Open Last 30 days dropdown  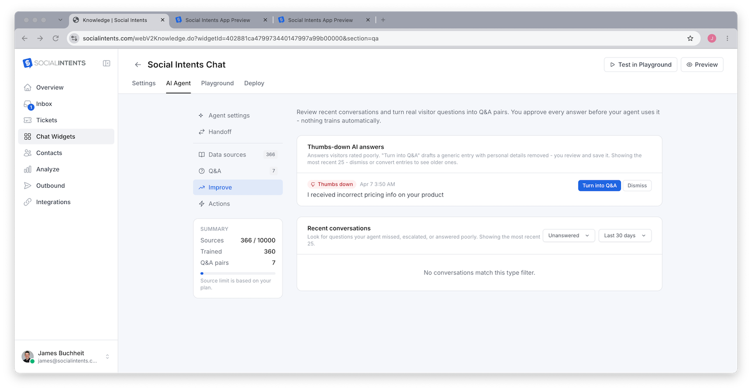tap(625, 236)
